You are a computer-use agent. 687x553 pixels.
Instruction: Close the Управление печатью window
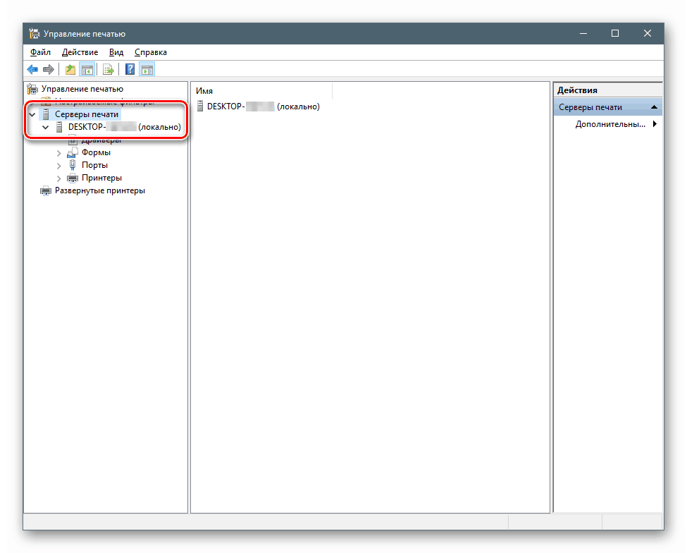647,33
